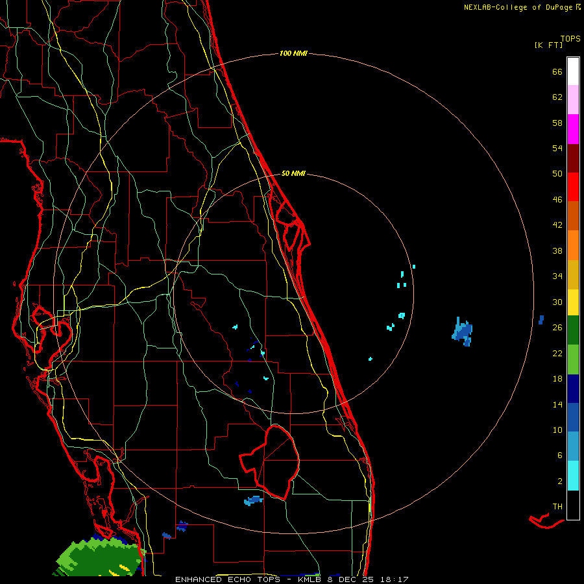Viewport: 584px width, 584px height.
Task: Click the legend value "54"
Action: pos(557,148)
